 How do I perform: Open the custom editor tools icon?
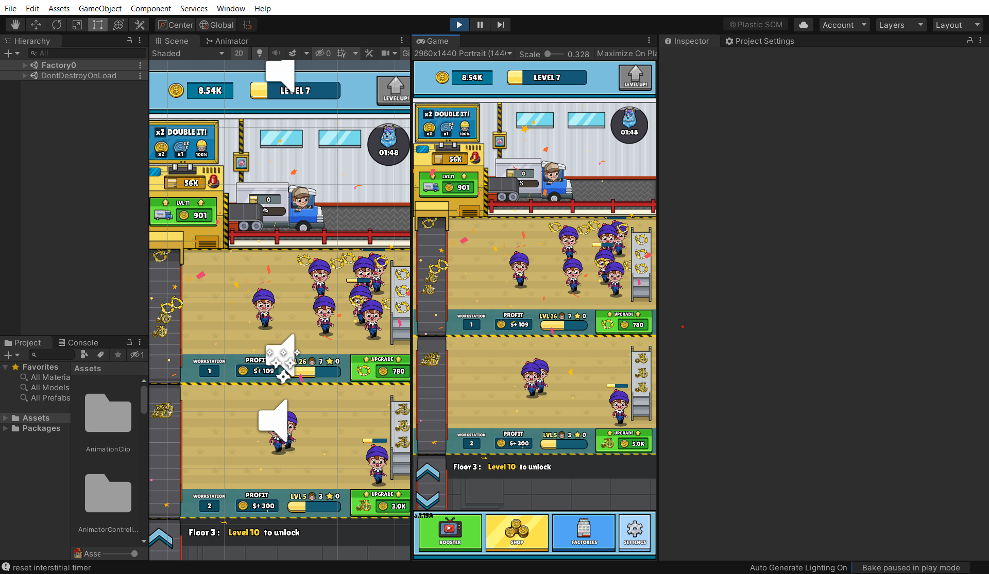tap(139, 25)
